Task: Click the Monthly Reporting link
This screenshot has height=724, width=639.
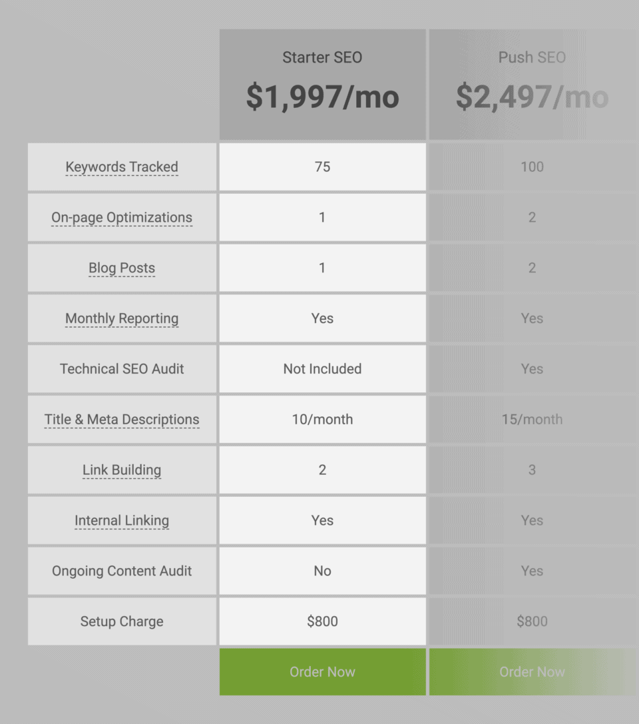Action: tap(122, 318)
